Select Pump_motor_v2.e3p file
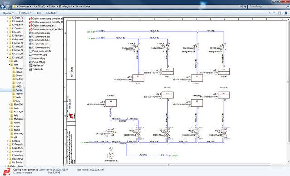 tap(40, 51)
